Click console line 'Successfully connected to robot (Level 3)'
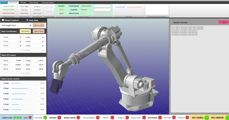Image resolution: width=229 pixels, height=120 pixels. tap(185, 35)
